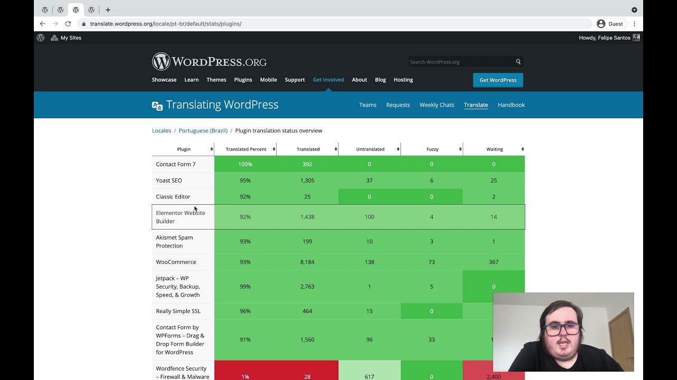This screenshot has height=380, width=677.
Task: Go back with the browser back arrow
Action: pyautogui.click(x=42, y=24)
